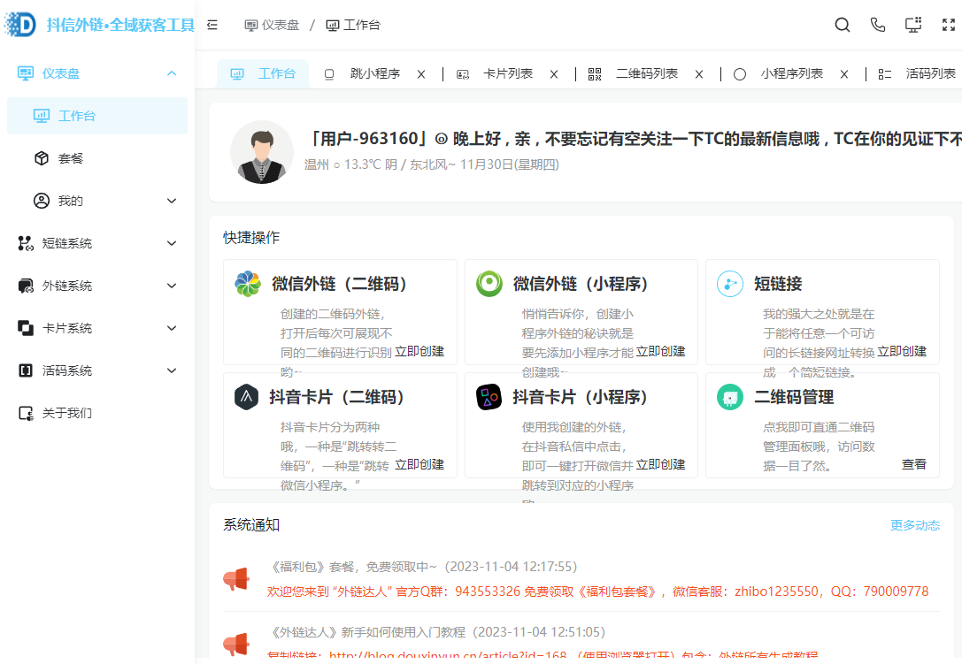Screen dimensions: 962x664
Task: Click megaphone icon beside 新手入门教程 notice
Action: [x=236, y=645]
